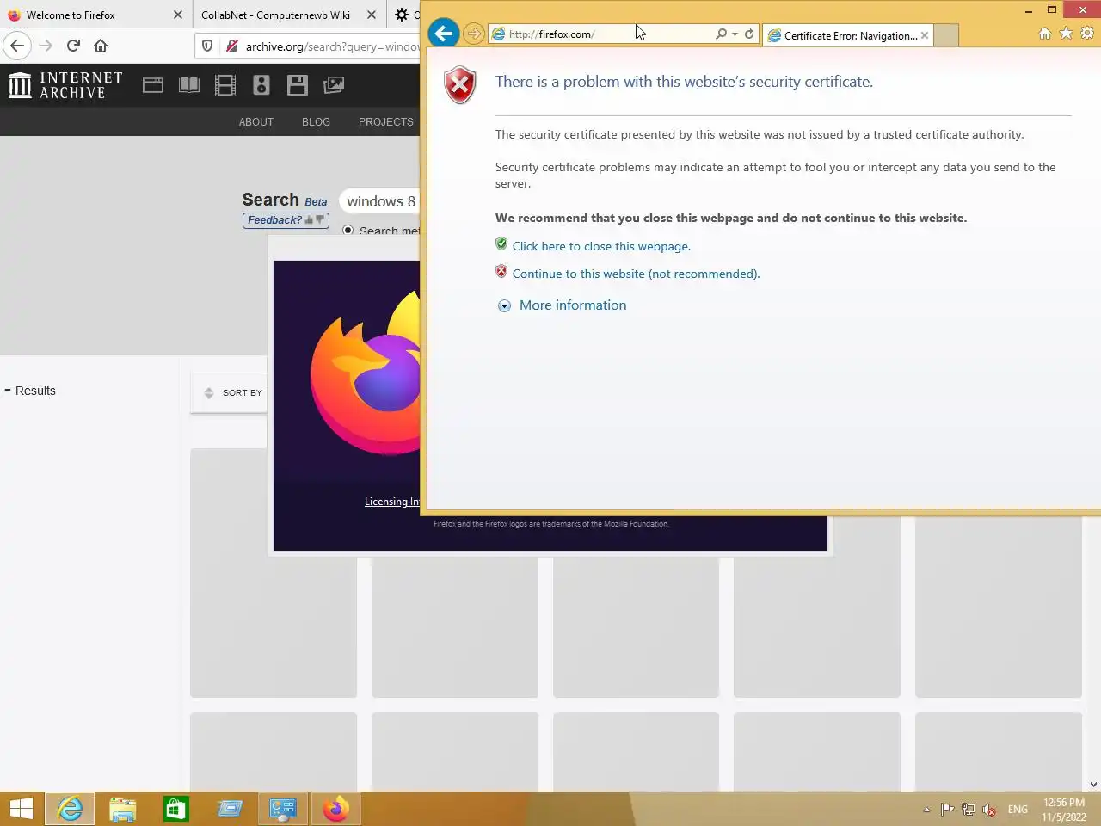Viewport: 1101px width, 826px height.
Task: Open the BLOG menu on Internet Archive
Action: (316, 122)
